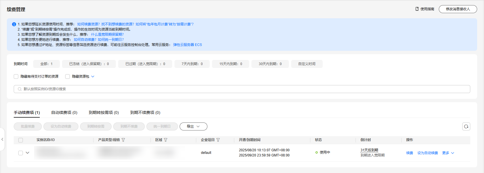Open filter icon for 产品类型/规格 column
The height and width of the screenshot is (173, 484).
123,140
